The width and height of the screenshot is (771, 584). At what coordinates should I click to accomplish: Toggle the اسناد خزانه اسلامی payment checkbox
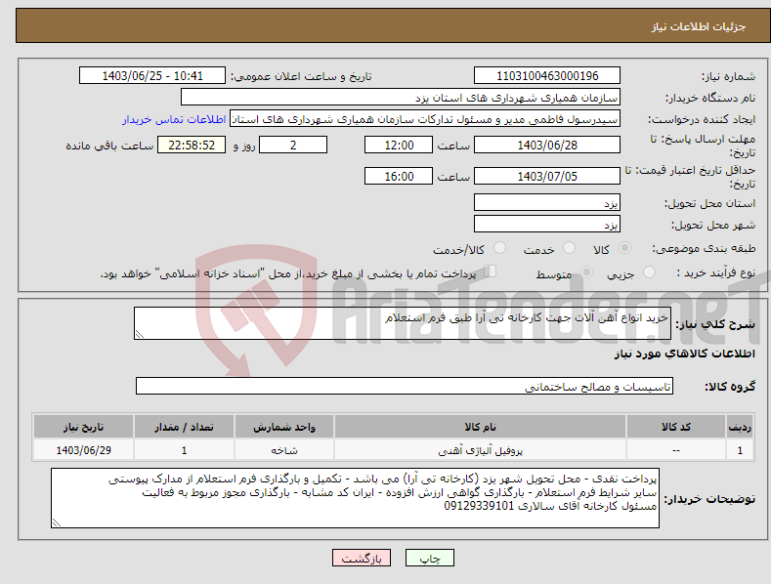[490, 271]
